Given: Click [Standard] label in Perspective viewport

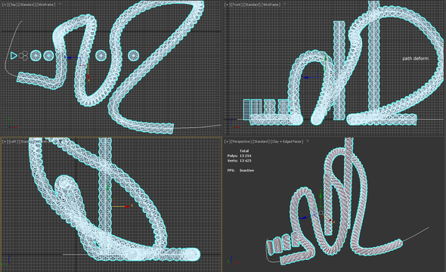Looking at the screenshot, I should [261, 141].
